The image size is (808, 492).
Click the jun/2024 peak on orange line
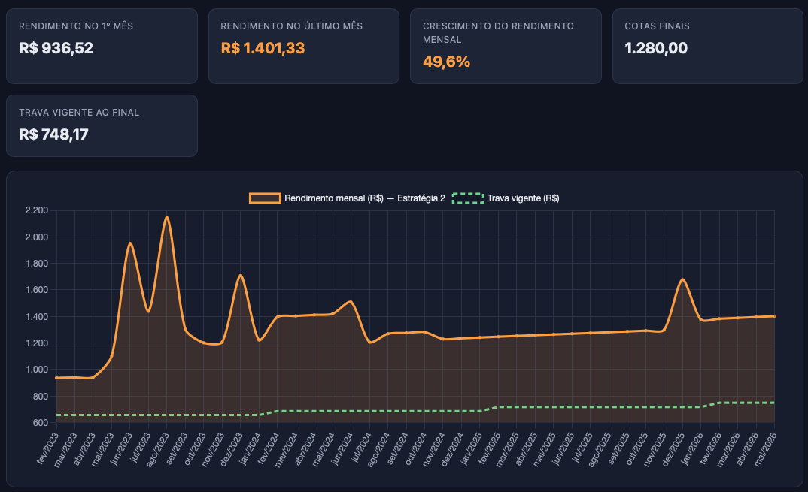(351, 301)
